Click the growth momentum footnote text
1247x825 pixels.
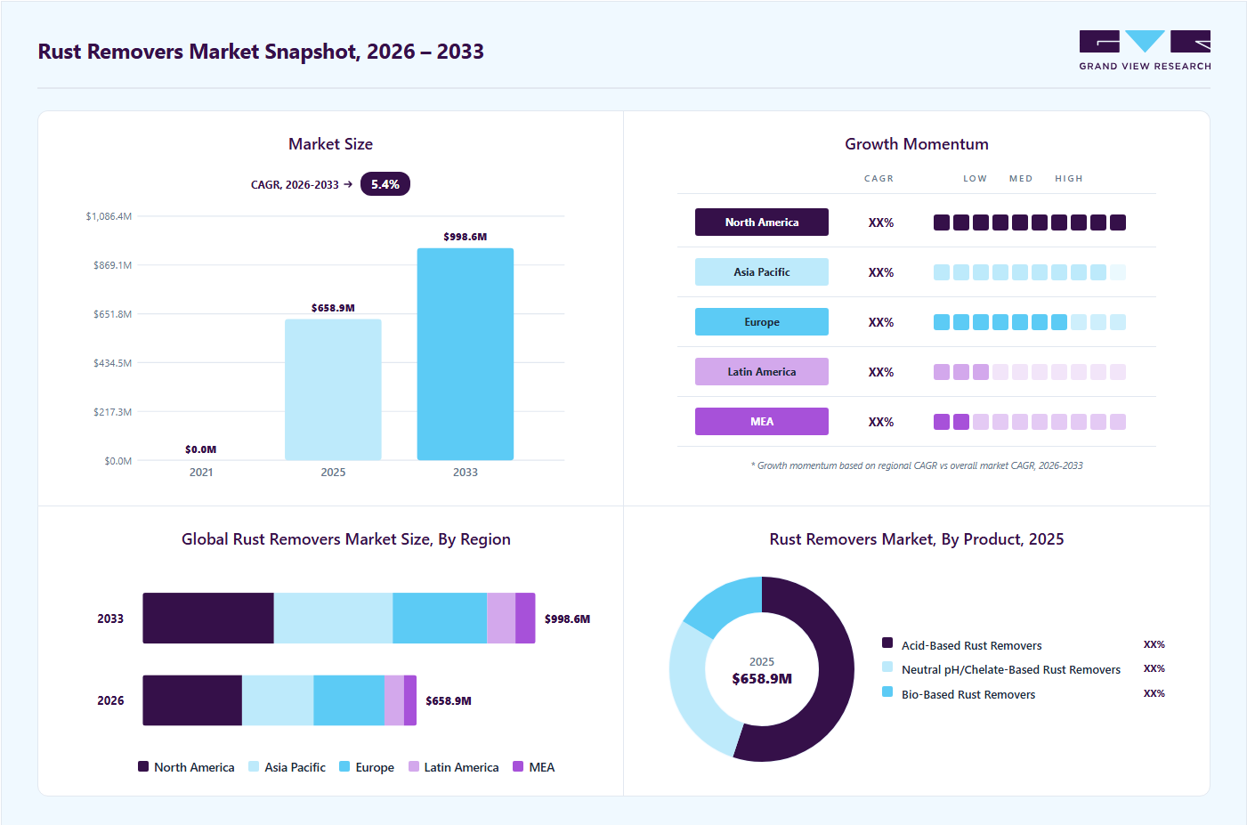917,465
